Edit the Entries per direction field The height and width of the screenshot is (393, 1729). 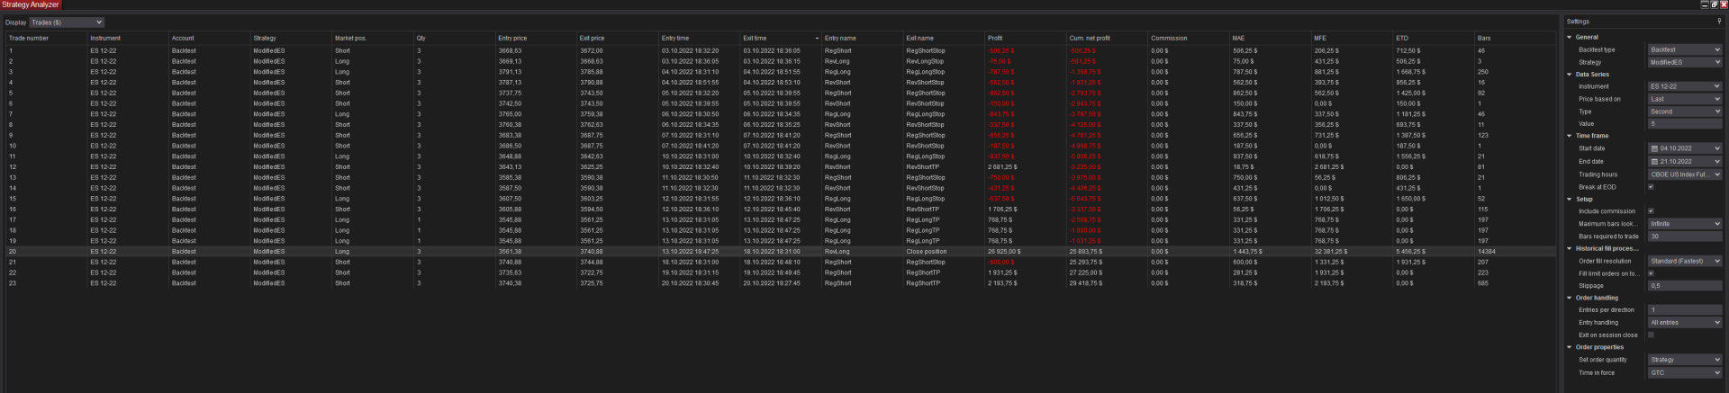tap(1685, 310)
